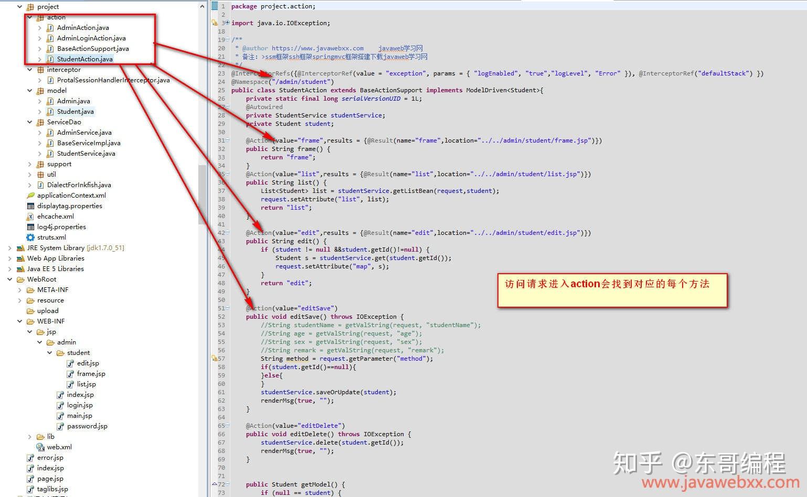Click the AdminLoginAction.java file icon
Viewport: 807px width, 497px height.
50,38
